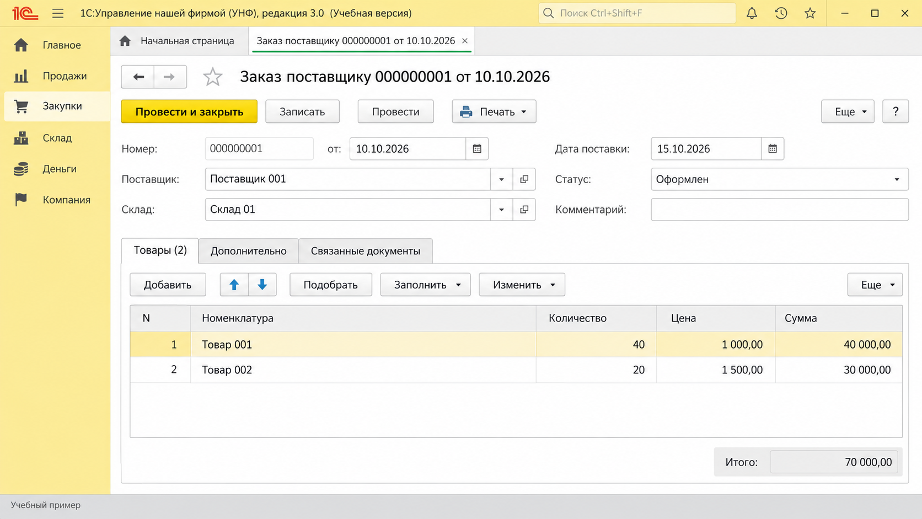Open the top Еще menu

point(848,111)
